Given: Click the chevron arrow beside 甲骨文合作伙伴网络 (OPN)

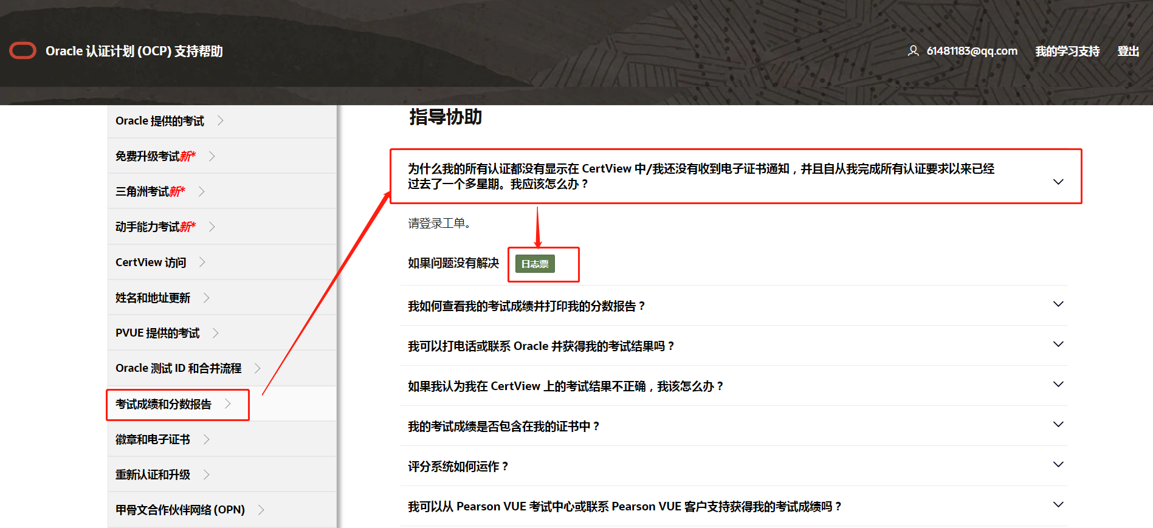Looking at the screenshot, I should 261,510.
